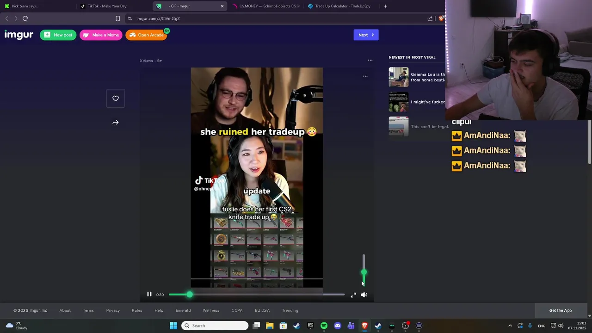This screenshot has width=592, height=333.
Task: Open the system volume tray icon
Action: [561, 326]
